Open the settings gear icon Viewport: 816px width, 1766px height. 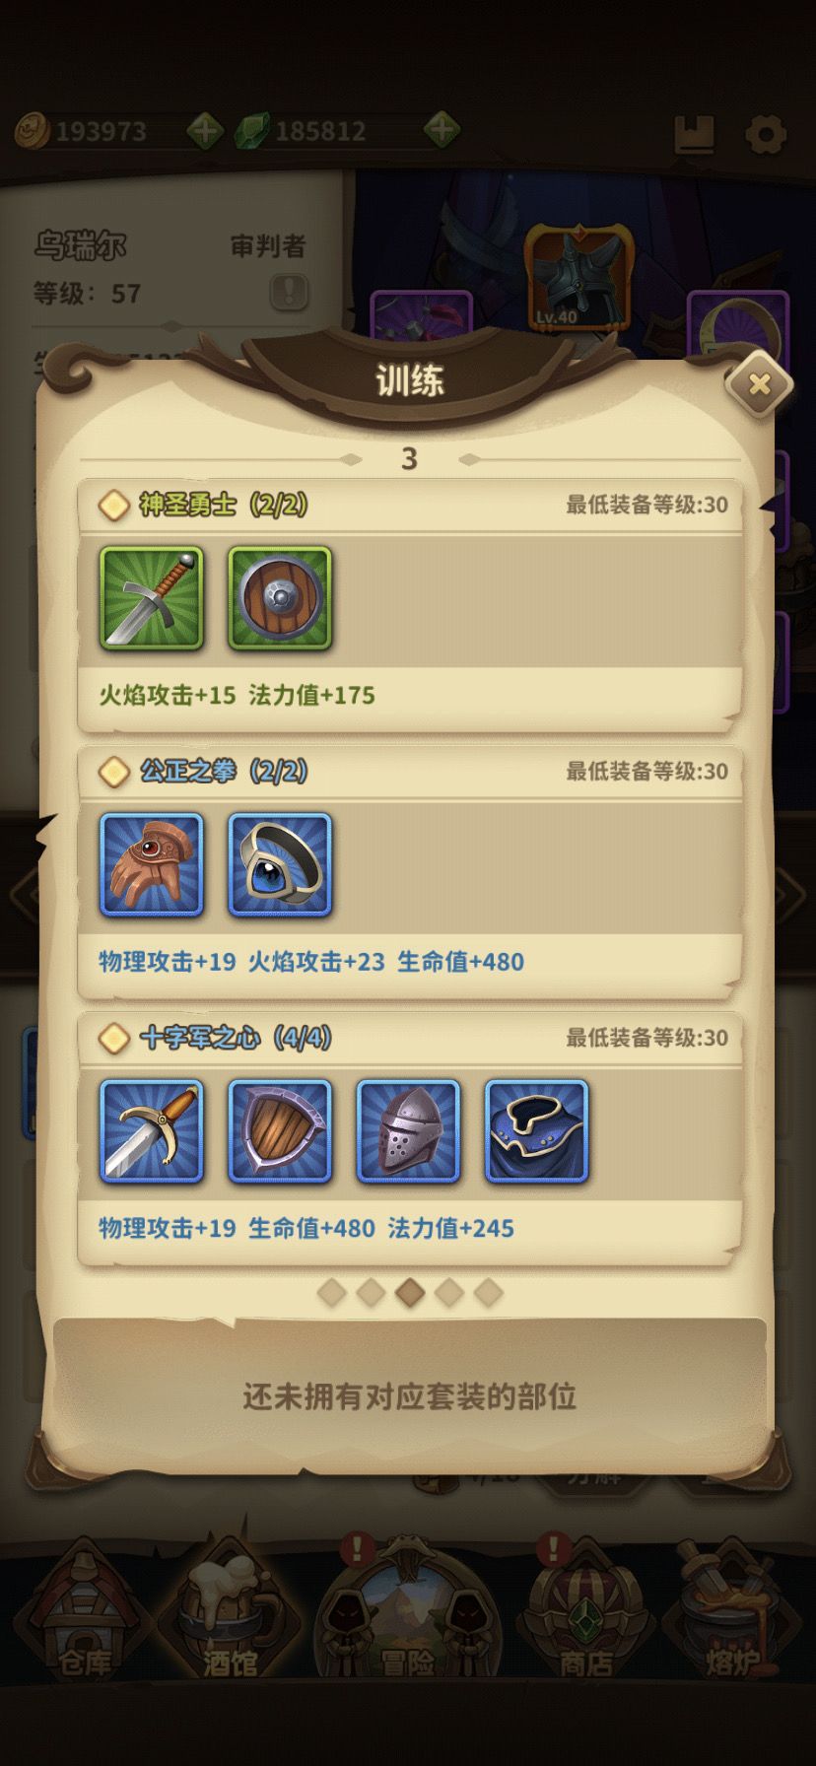pos(766,134)
